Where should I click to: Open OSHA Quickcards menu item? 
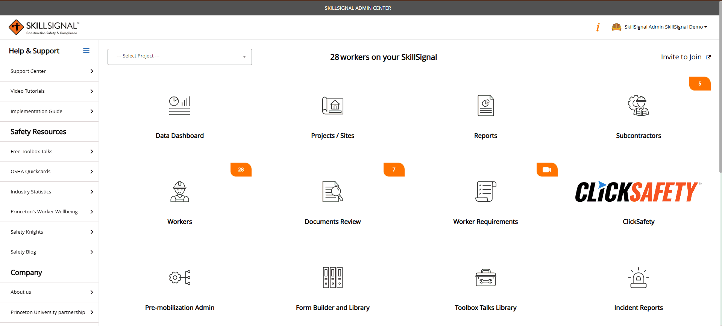point(49,172)
